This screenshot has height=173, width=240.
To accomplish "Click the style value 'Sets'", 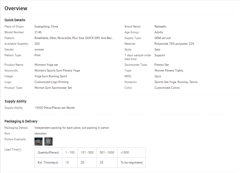I will click(x=157, y=49).
